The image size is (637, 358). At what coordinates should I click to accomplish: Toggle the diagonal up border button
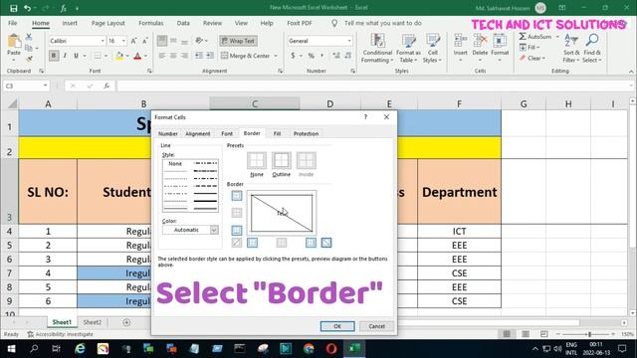pyautogui.click(x=237, y=243)
